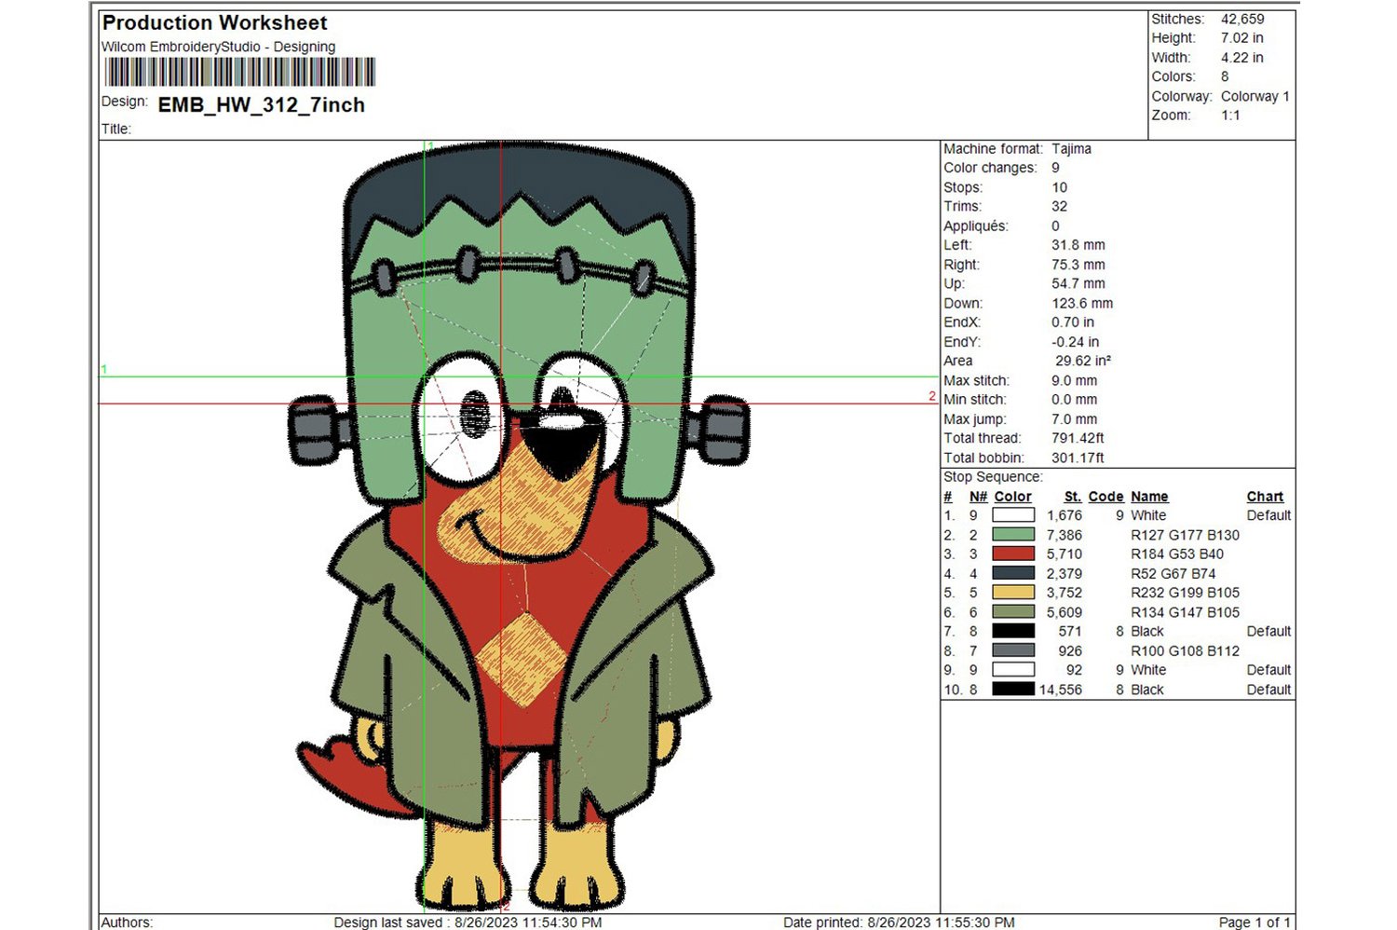Click the "St." column header
Screen dimensions: 1397x930
pos(1073,497)
